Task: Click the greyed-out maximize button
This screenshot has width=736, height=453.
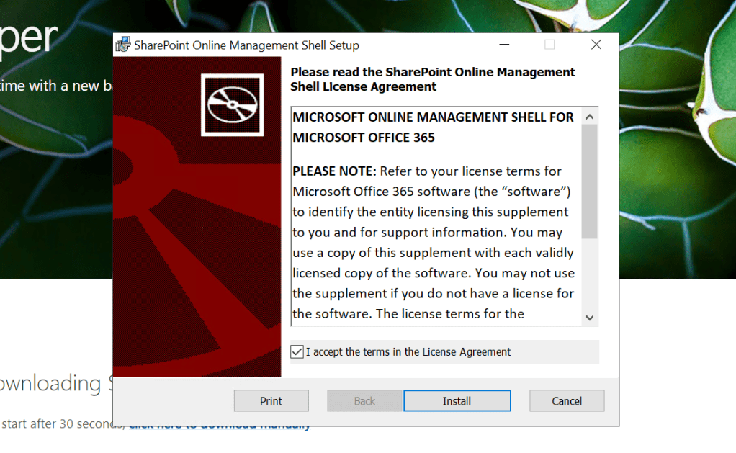Action: coord(549,45)
